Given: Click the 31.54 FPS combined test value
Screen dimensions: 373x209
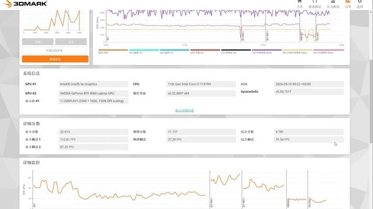Looking at the screenshot, I should [x=309, y=139].
